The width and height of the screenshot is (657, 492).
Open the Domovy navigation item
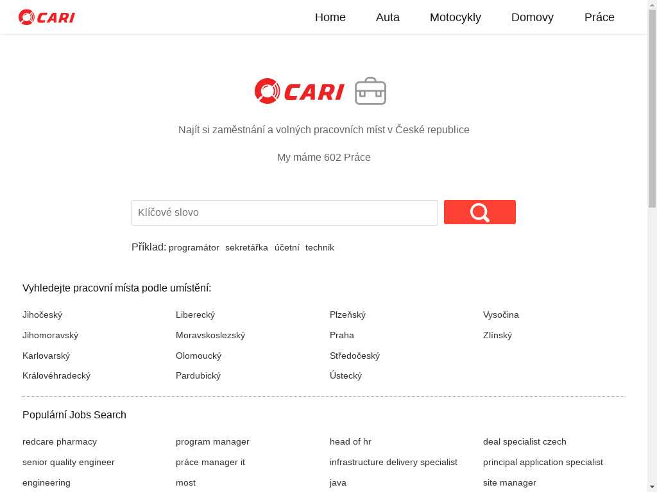point(532,17)
